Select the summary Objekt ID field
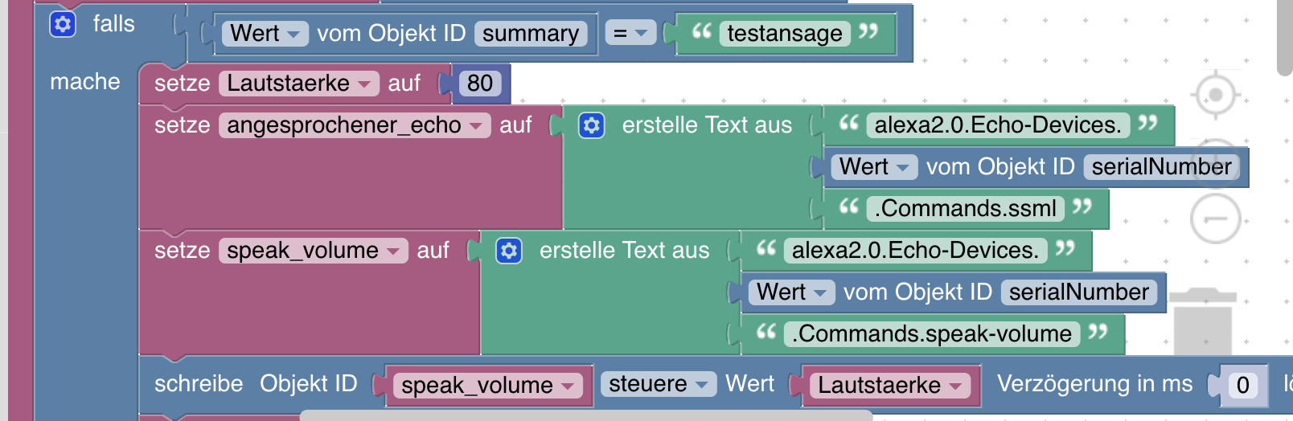 (530, 34)
